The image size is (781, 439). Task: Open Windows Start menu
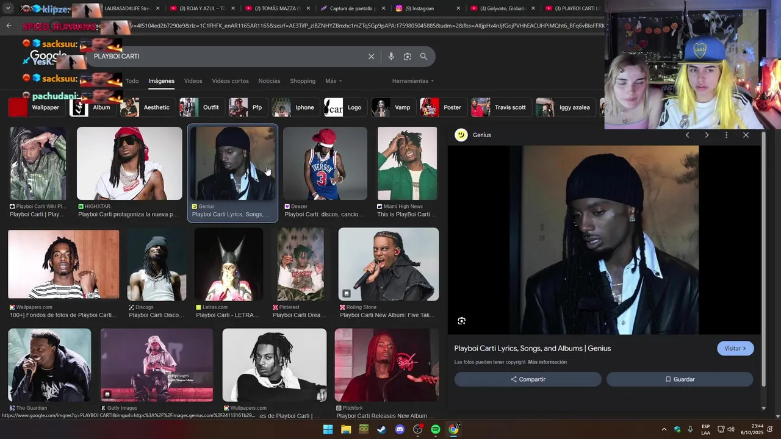point(328,429)
